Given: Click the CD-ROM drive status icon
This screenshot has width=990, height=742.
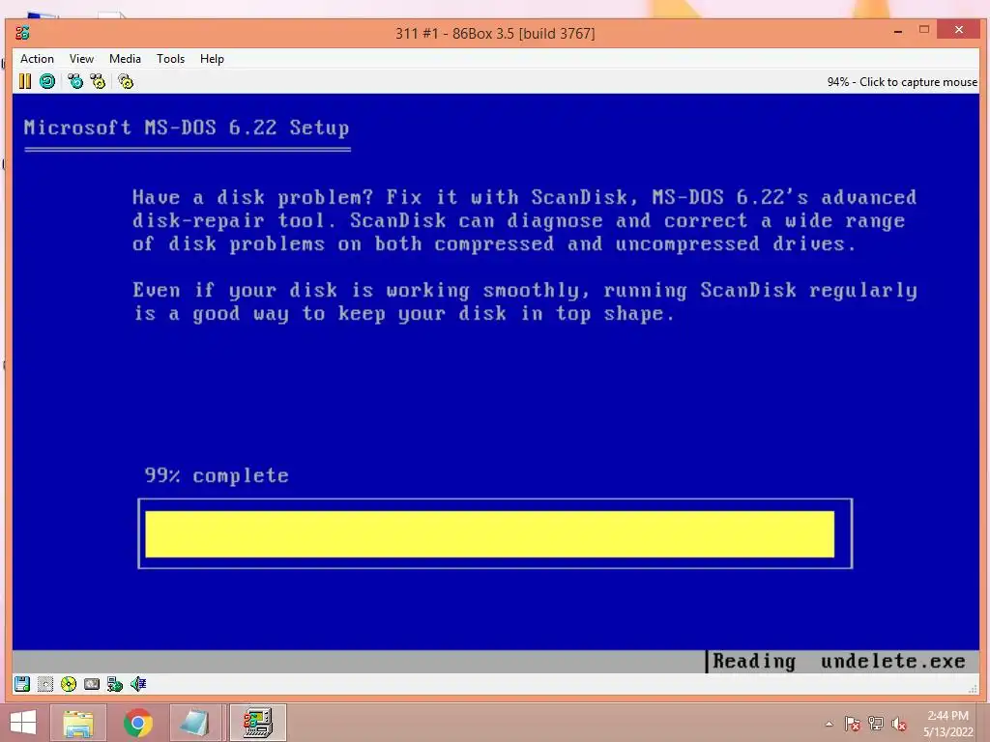Looking at the screenshot, I should click(x=69, y=684).
